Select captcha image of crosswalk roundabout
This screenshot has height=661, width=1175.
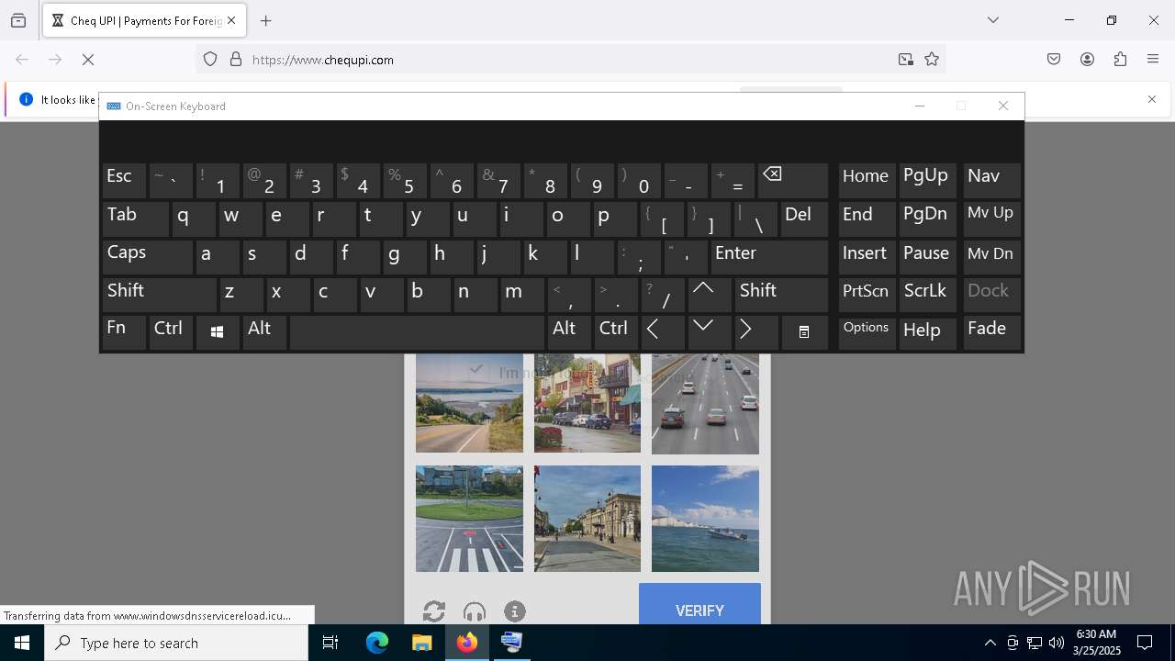(x=469, y=519)
